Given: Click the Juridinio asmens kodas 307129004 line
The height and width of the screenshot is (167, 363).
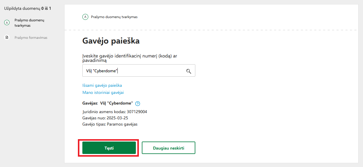Looking at the screenshot, I should 114,112.
